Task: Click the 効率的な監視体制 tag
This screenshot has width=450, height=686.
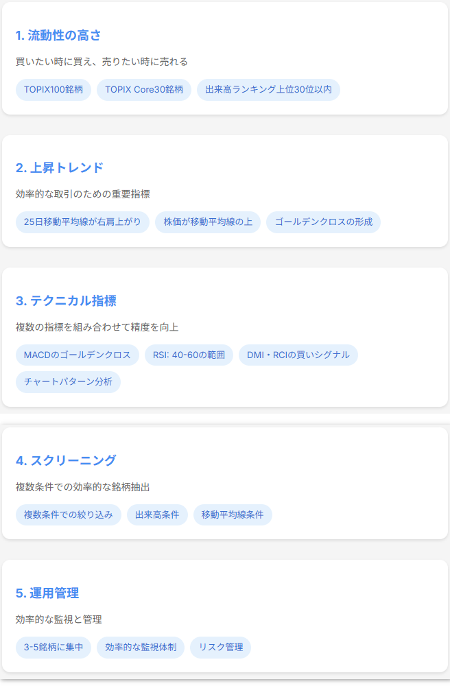Action: coord(141,648)
